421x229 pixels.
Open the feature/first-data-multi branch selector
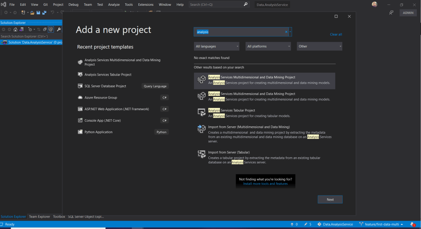click(380, 224)
